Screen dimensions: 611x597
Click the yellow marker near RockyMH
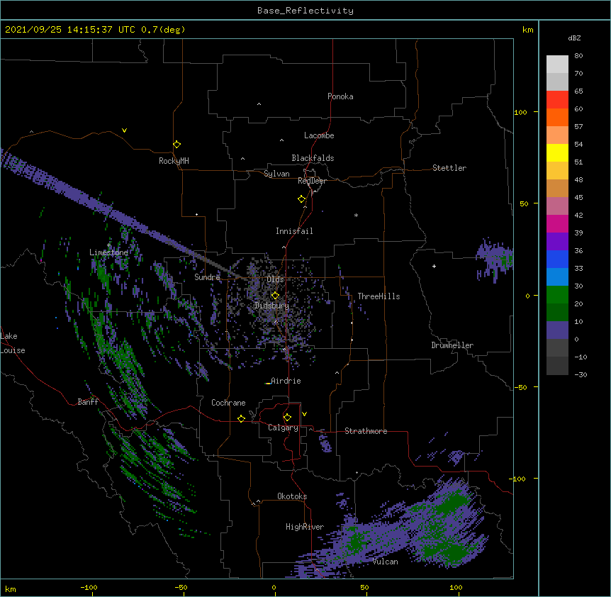(176, 145)
